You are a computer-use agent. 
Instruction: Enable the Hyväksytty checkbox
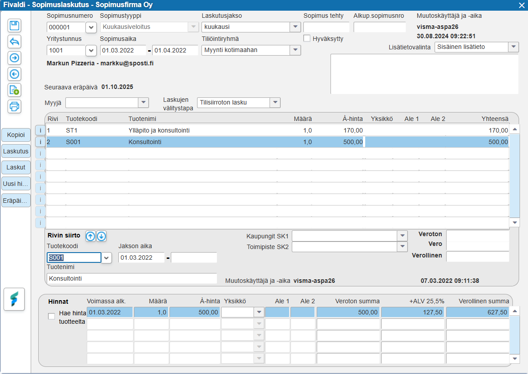(307, 39)
